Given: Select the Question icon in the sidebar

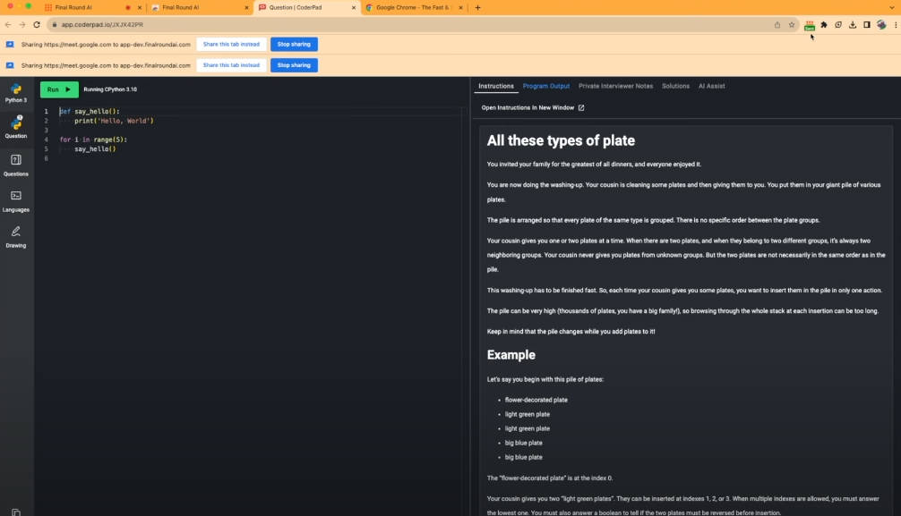Looking at the screenshot, I should point(16,127).
